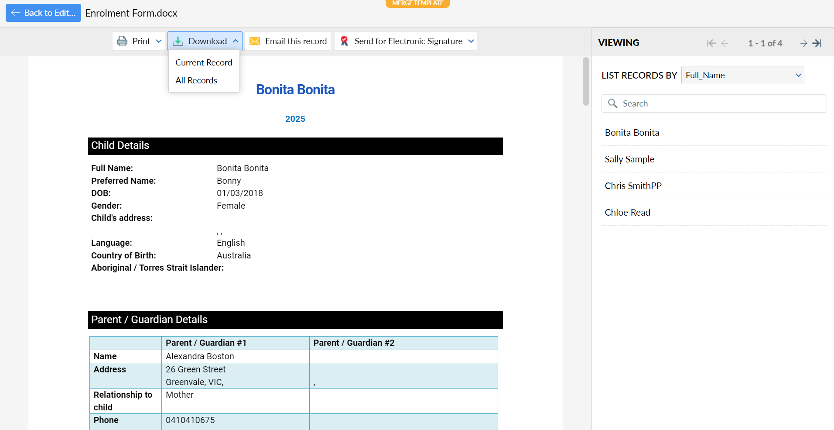Click the Bonita Bonita document heading
The height and width of the screenshot is (430, 834).
pyautogui.click(x=295, y=89)
